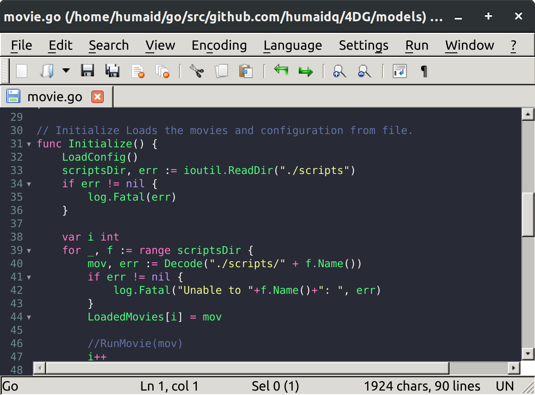Undo the last edit
Image resolution: width=535 pixels, height=395 pixels.
280,71
